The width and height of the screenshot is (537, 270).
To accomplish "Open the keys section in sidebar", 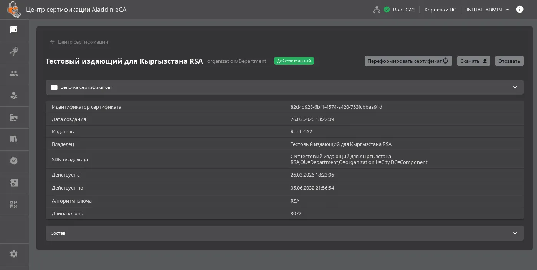I will [x=14, y=52].
